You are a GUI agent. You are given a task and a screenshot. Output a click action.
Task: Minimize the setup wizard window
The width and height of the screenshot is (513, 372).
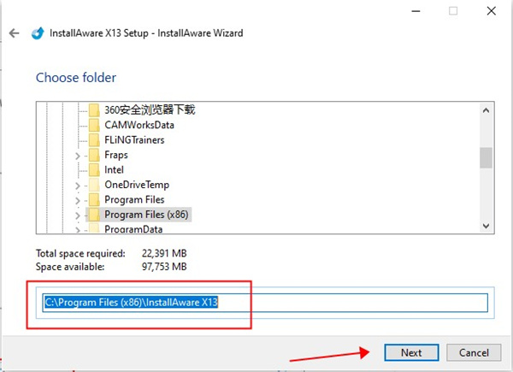[x=416, y=11]
